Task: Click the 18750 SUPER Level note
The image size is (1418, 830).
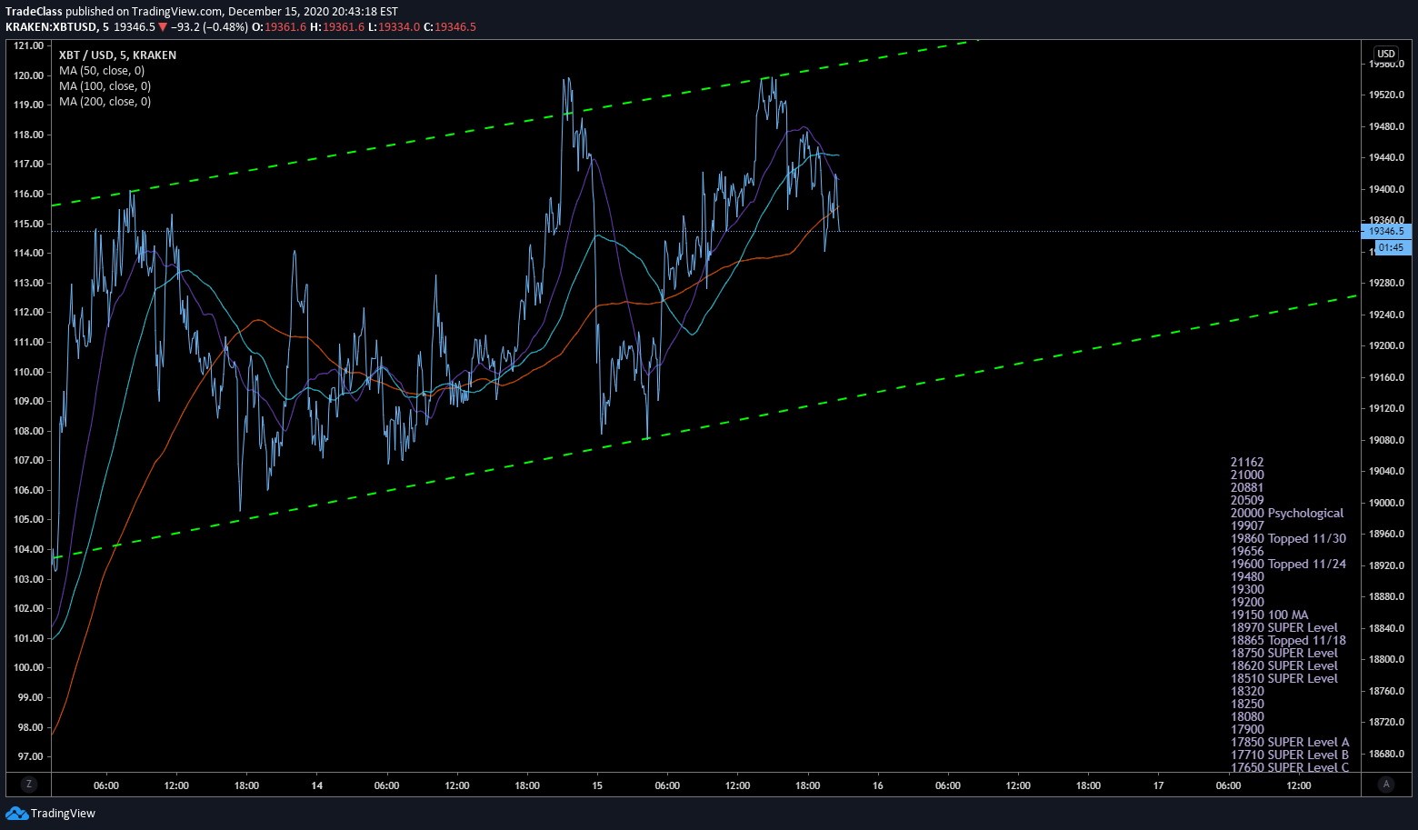Action: 1284,653
